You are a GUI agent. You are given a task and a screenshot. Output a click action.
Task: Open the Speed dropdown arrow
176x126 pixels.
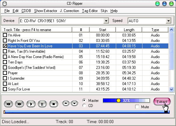[x=168, y=21]
